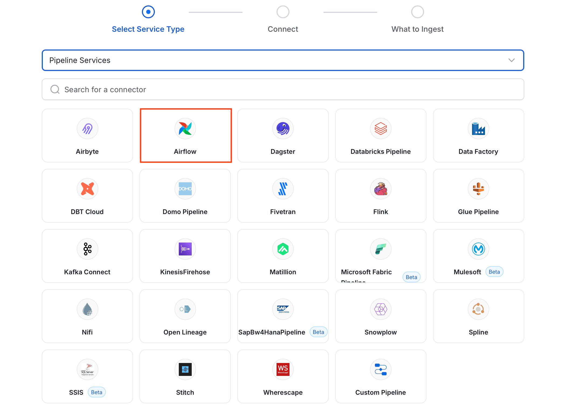Click the KinesisFirehose label text
The height and width of the screenshot is (413, 566).
click(x=185, y=272)
